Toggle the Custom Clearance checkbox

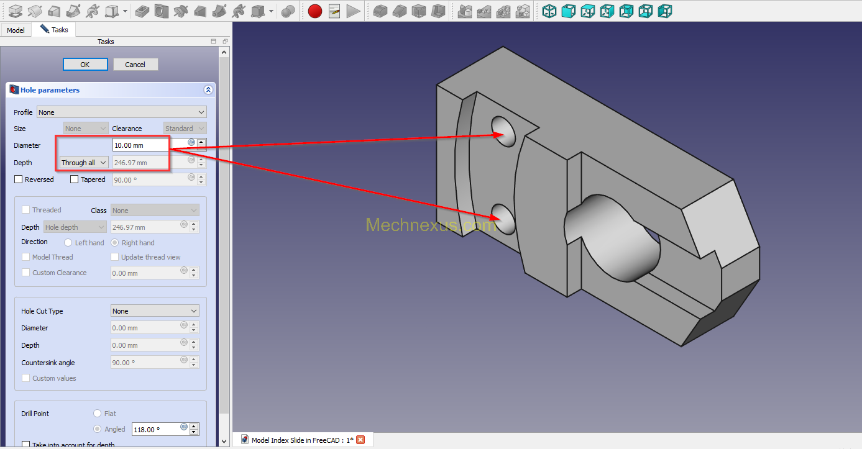[x=26, y=273]
